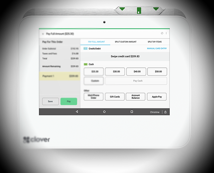Select the $50.00 cash button
The height and width of the screenshot is (173, 214).
pyautogui.click(x=157, y=72)
